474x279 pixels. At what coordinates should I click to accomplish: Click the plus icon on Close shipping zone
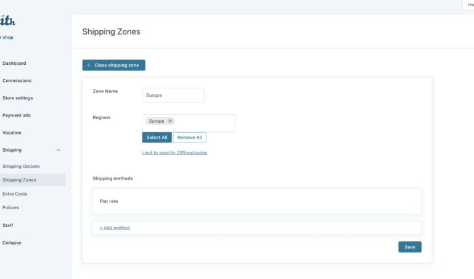(89, 65)
